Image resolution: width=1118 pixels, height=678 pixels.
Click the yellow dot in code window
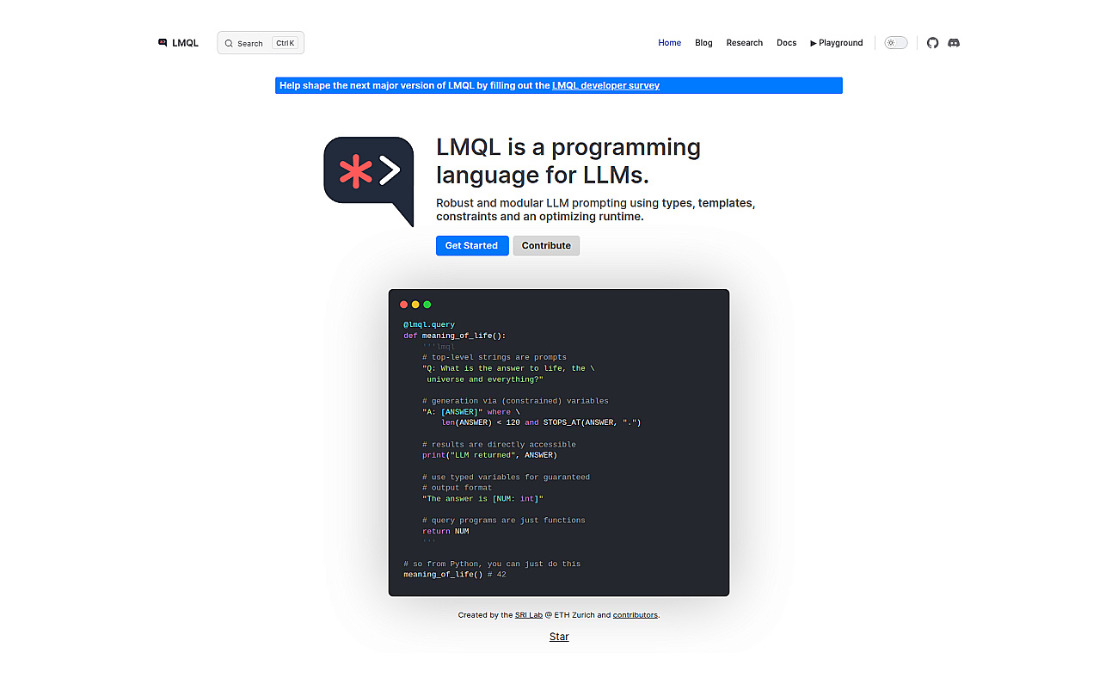coord(415,305)
